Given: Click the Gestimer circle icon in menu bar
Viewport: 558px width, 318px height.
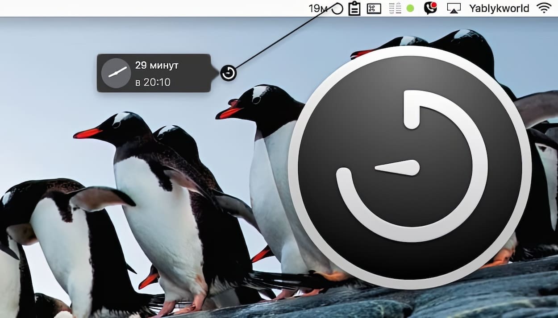Looking at the screenshot, I should click(x=338, y=8).
